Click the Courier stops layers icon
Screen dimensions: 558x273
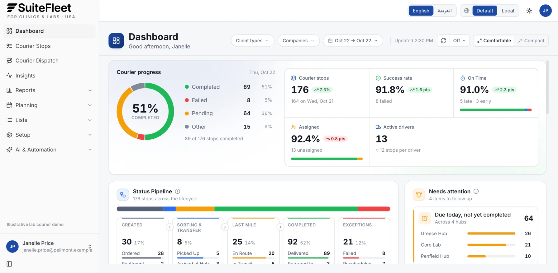[294, 78]
